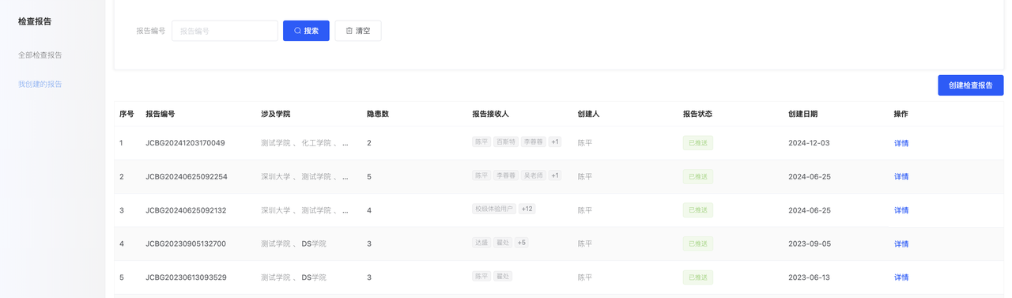Open 详情 for report JCBG20240625092132
The height and width of the screenshot is (298, 1012).
(901, 210)
